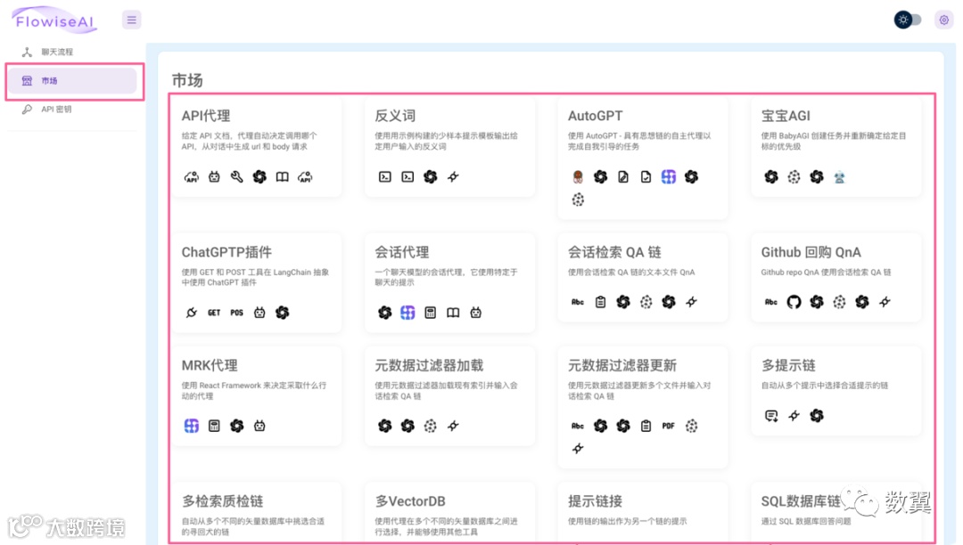963x545 pixels.
Task: Click the book icon in API代理 card
Action: pyautogui.click(x=282, y=177)
